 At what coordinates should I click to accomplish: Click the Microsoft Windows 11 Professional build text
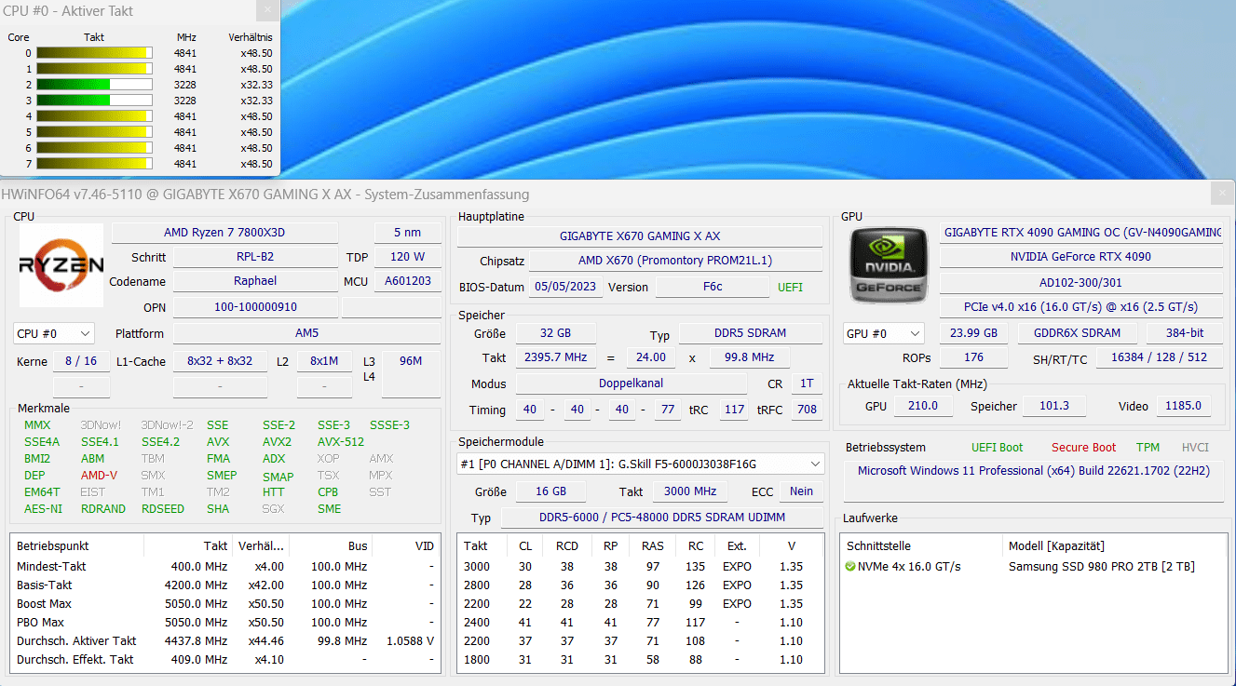tap(1034, 471)
